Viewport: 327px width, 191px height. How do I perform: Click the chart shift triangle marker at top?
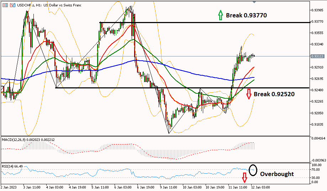coord(254,2)
